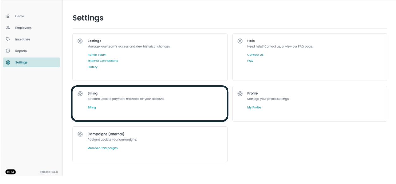This screenshot has height=184, width=396.
Task: Click the Home house icon in sidebar
Action: click(8, 16)
